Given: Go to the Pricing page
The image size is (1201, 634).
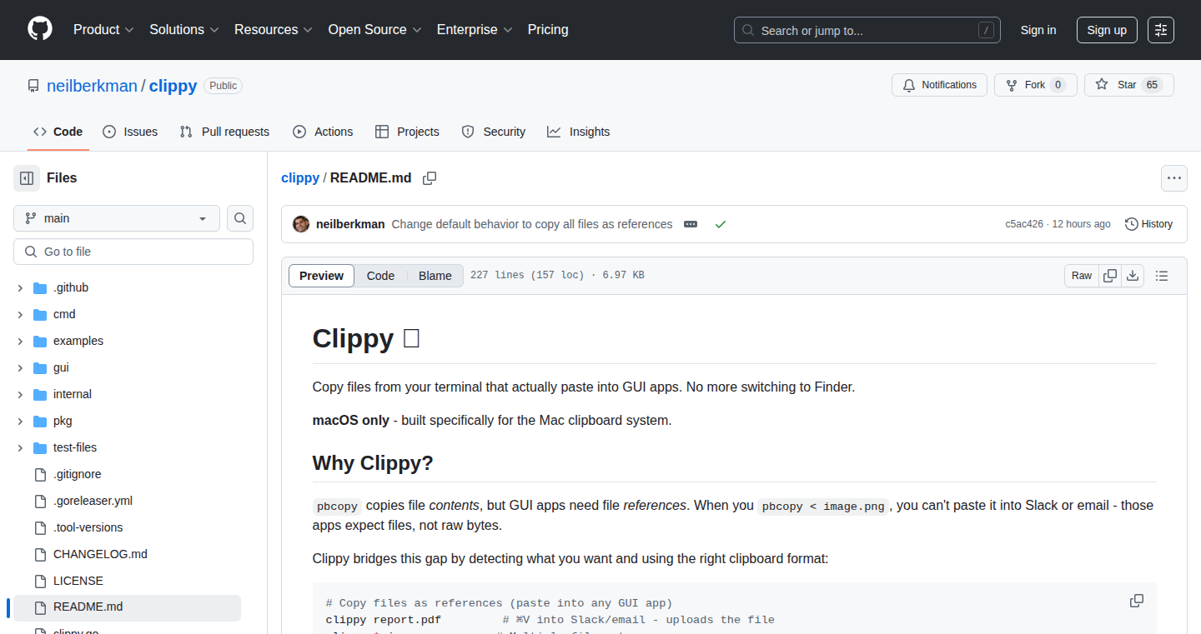Looking at the screenshot, I should coord(548,29).
